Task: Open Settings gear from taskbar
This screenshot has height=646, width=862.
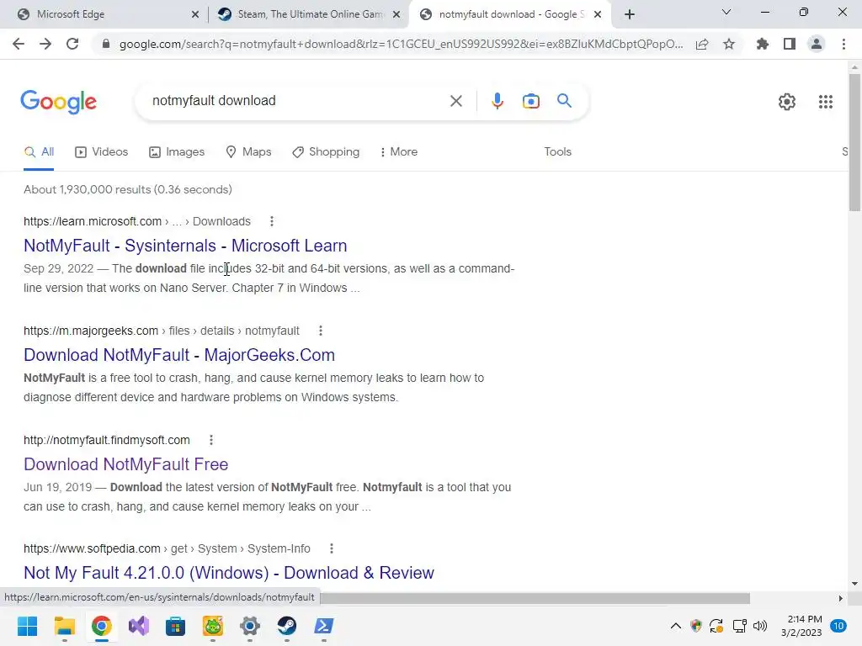Action: point(249,626)
